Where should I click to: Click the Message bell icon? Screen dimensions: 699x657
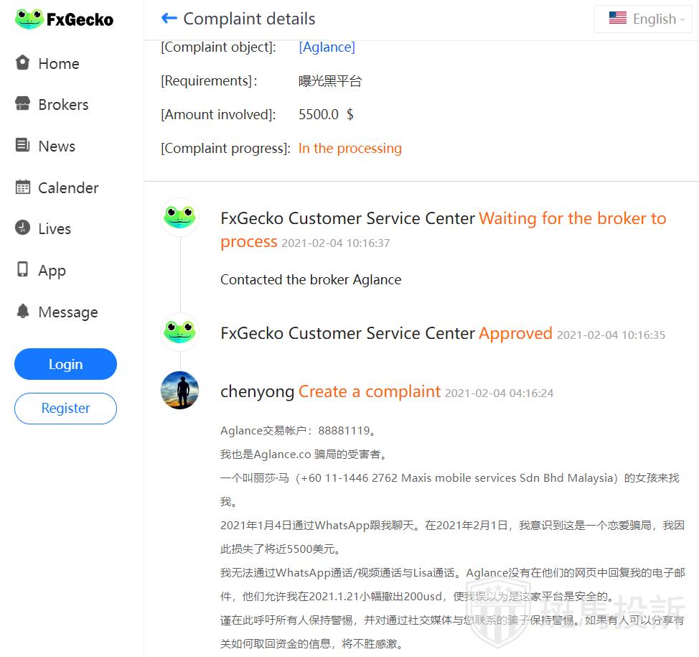pos(23,312)
